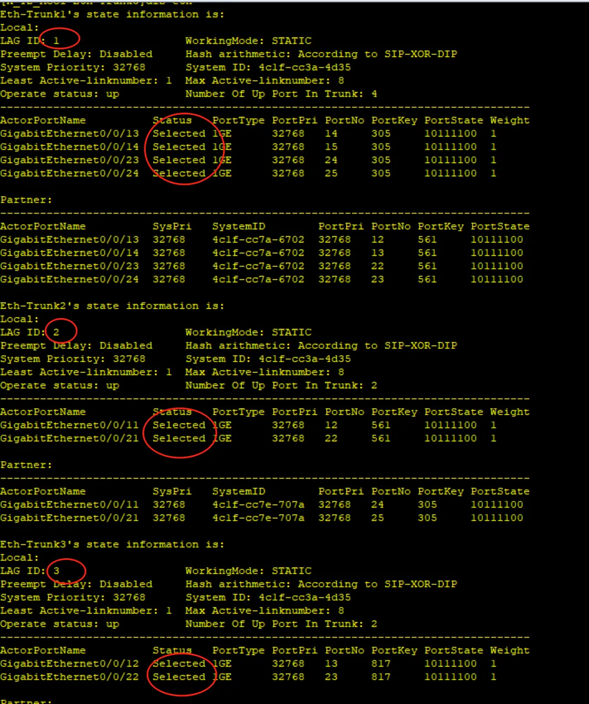589x704 pixels.
Task: Click the "Eth-Trunk2's state information" heading
Action: (x=112, y=306)
